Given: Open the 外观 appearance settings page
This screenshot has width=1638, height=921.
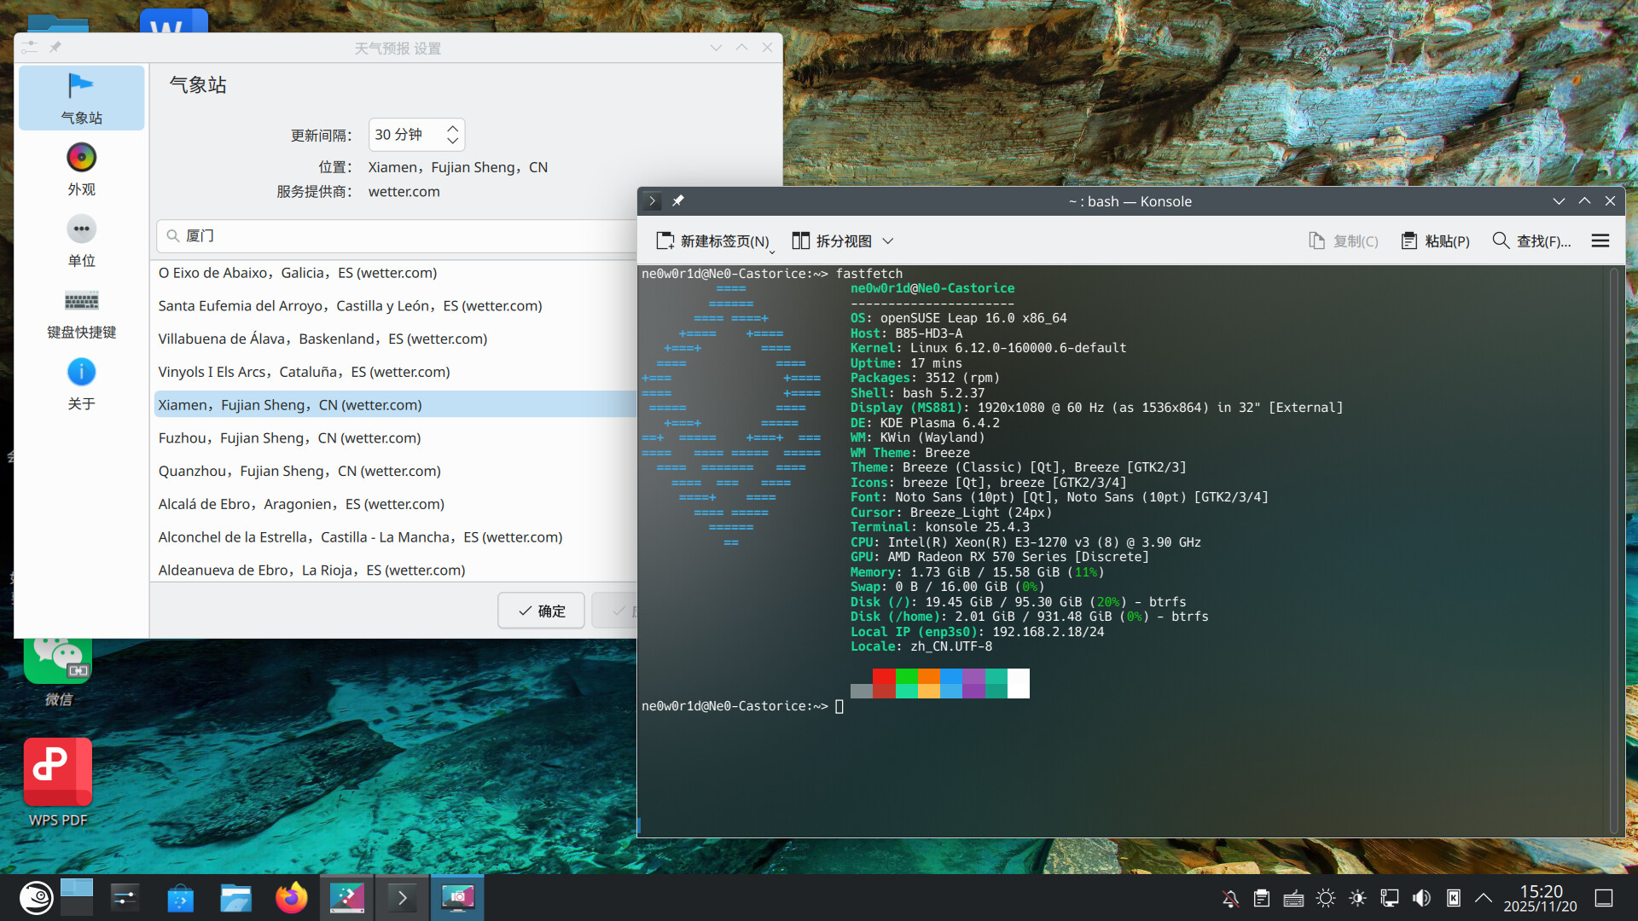Looking at the screenshot, I should (81, 170).
